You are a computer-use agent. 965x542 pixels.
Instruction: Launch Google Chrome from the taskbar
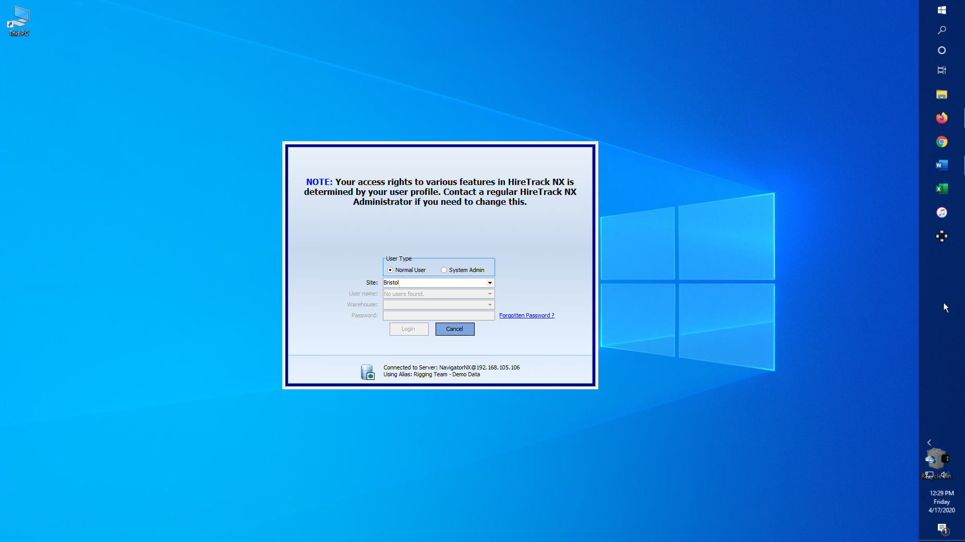coord(942,142)
